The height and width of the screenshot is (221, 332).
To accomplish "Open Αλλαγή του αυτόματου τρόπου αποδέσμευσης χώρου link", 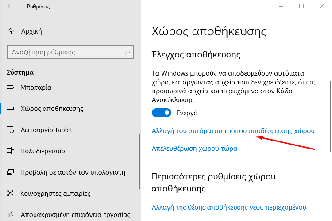I will pos(233,131).
